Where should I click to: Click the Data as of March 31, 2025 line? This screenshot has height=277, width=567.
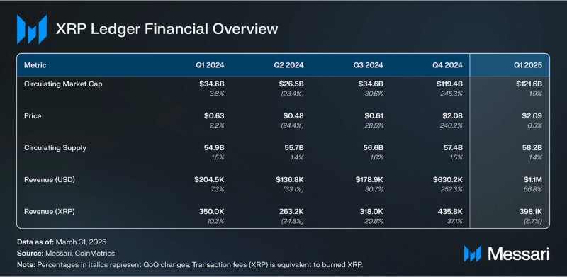(x=62, y=242)
